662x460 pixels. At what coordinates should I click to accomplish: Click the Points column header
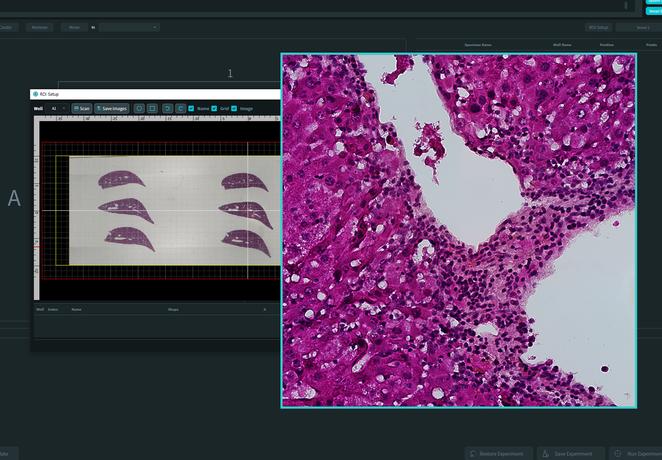(651, 45)
